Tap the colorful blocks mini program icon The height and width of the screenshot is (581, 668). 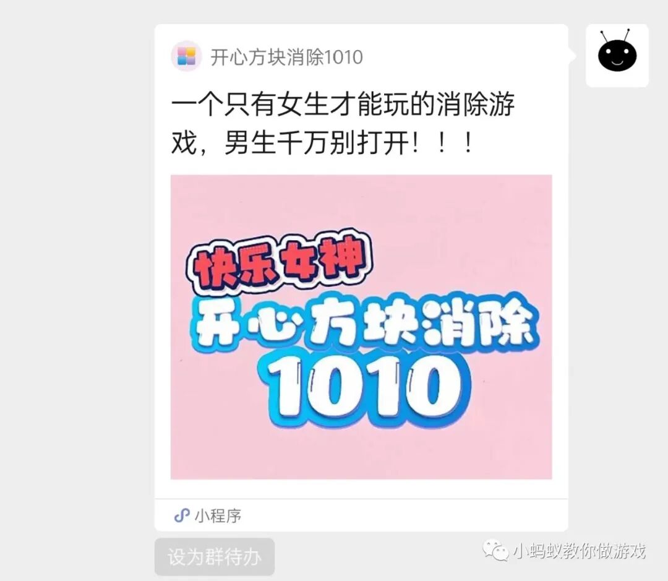click(x=186, y=56)
